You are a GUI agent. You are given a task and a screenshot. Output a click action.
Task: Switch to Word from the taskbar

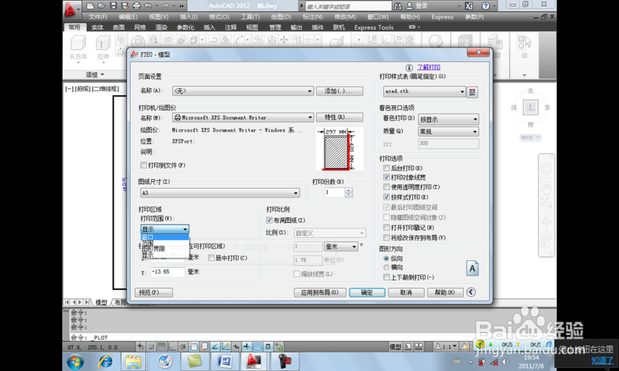[224, 361]
